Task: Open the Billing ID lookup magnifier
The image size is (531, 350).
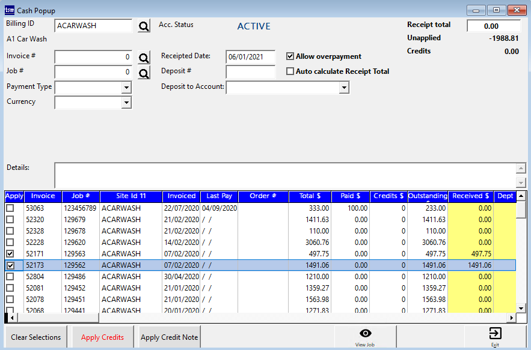Action: [x=143, y=26]
